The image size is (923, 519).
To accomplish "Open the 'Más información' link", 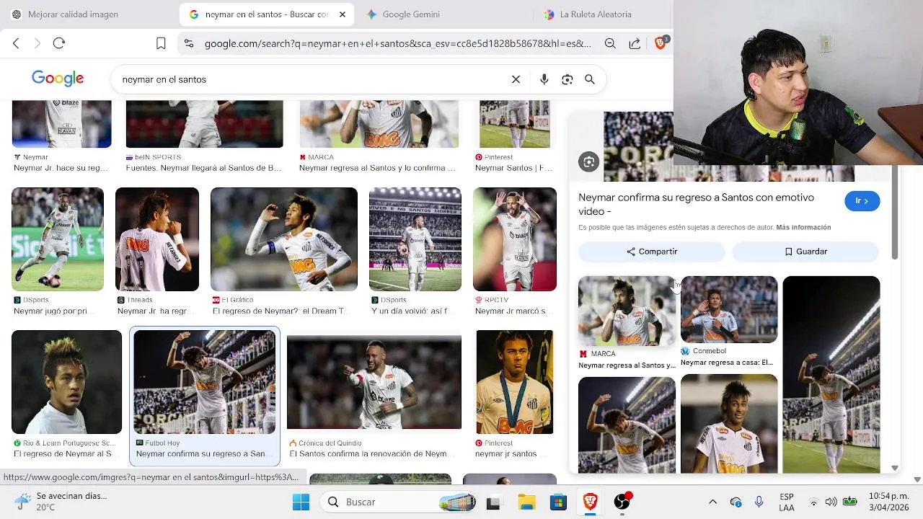I will (803, 227).
